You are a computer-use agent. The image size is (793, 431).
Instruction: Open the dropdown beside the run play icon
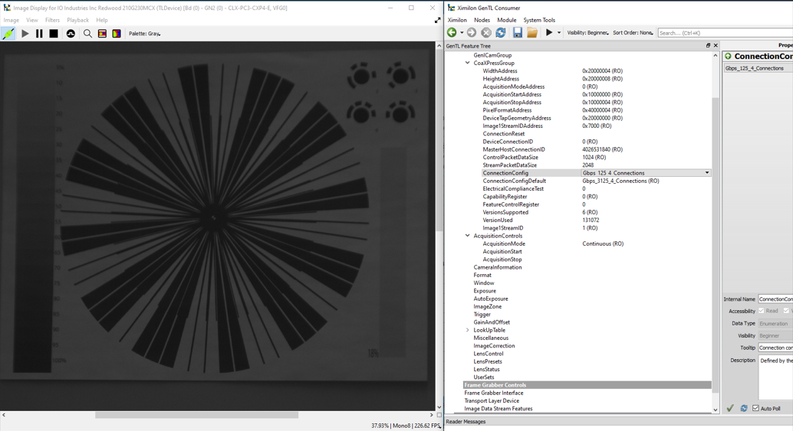coord(559,33)
